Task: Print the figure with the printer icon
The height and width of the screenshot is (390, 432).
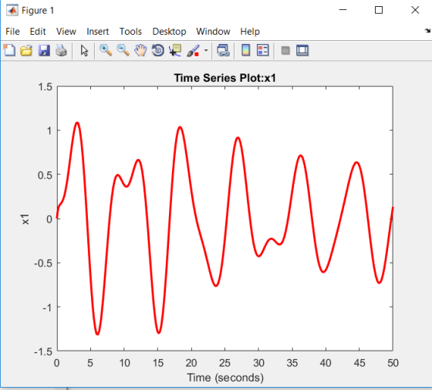Action: point(61,50)
